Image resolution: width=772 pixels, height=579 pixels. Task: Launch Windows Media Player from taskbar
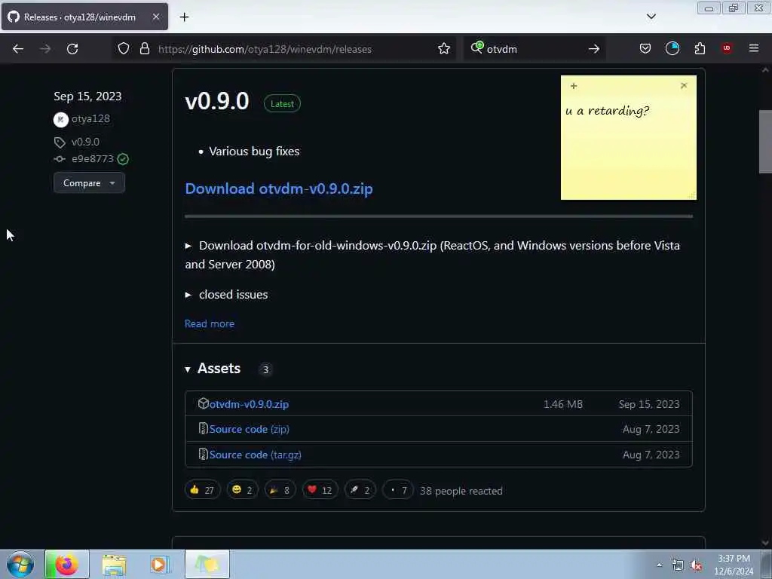(x=160, y=564)
